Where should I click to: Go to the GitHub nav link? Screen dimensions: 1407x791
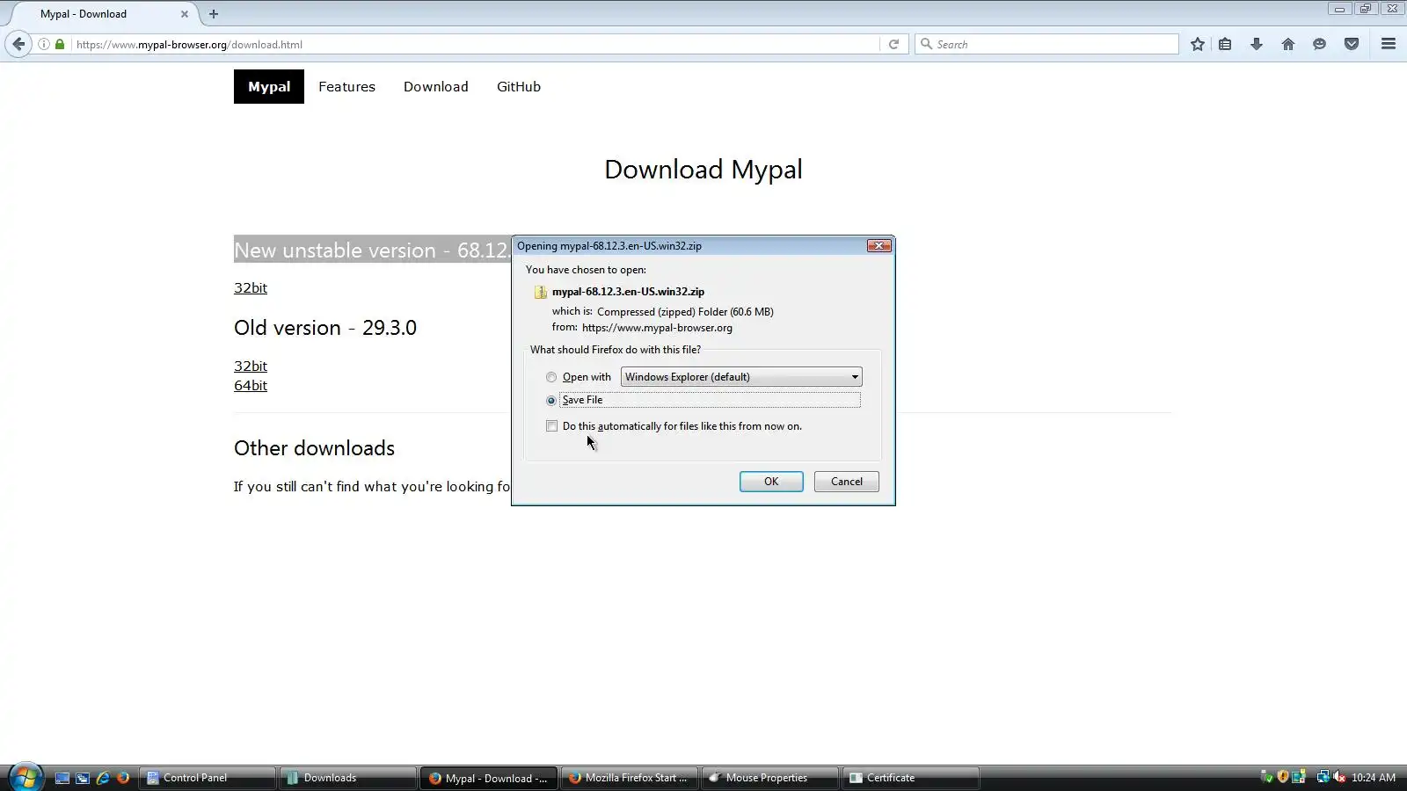tap(519, 86)
